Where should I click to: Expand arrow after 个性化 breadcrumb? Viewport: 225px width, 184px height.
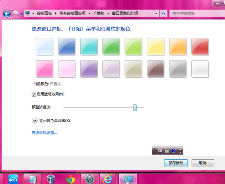pyautogui.click(x=108, y=13)
